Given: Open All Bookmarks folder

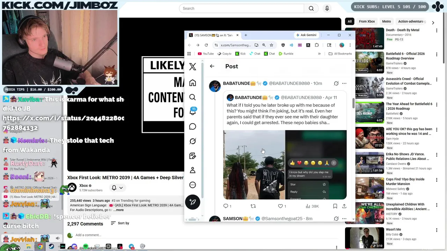Looking at the screenshot, I should click(x=340, y=54).
